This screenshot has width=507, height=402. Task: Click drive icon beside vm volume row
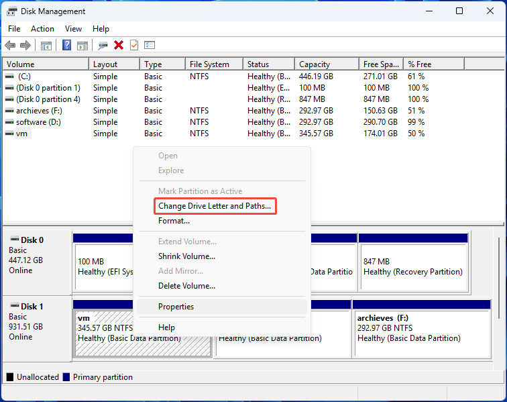click(x=9, y=134)
